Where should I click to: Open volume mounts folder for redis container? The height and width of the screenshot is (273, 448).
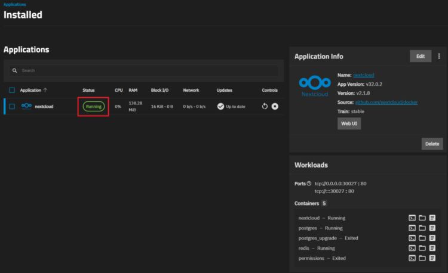pos(422,248)
